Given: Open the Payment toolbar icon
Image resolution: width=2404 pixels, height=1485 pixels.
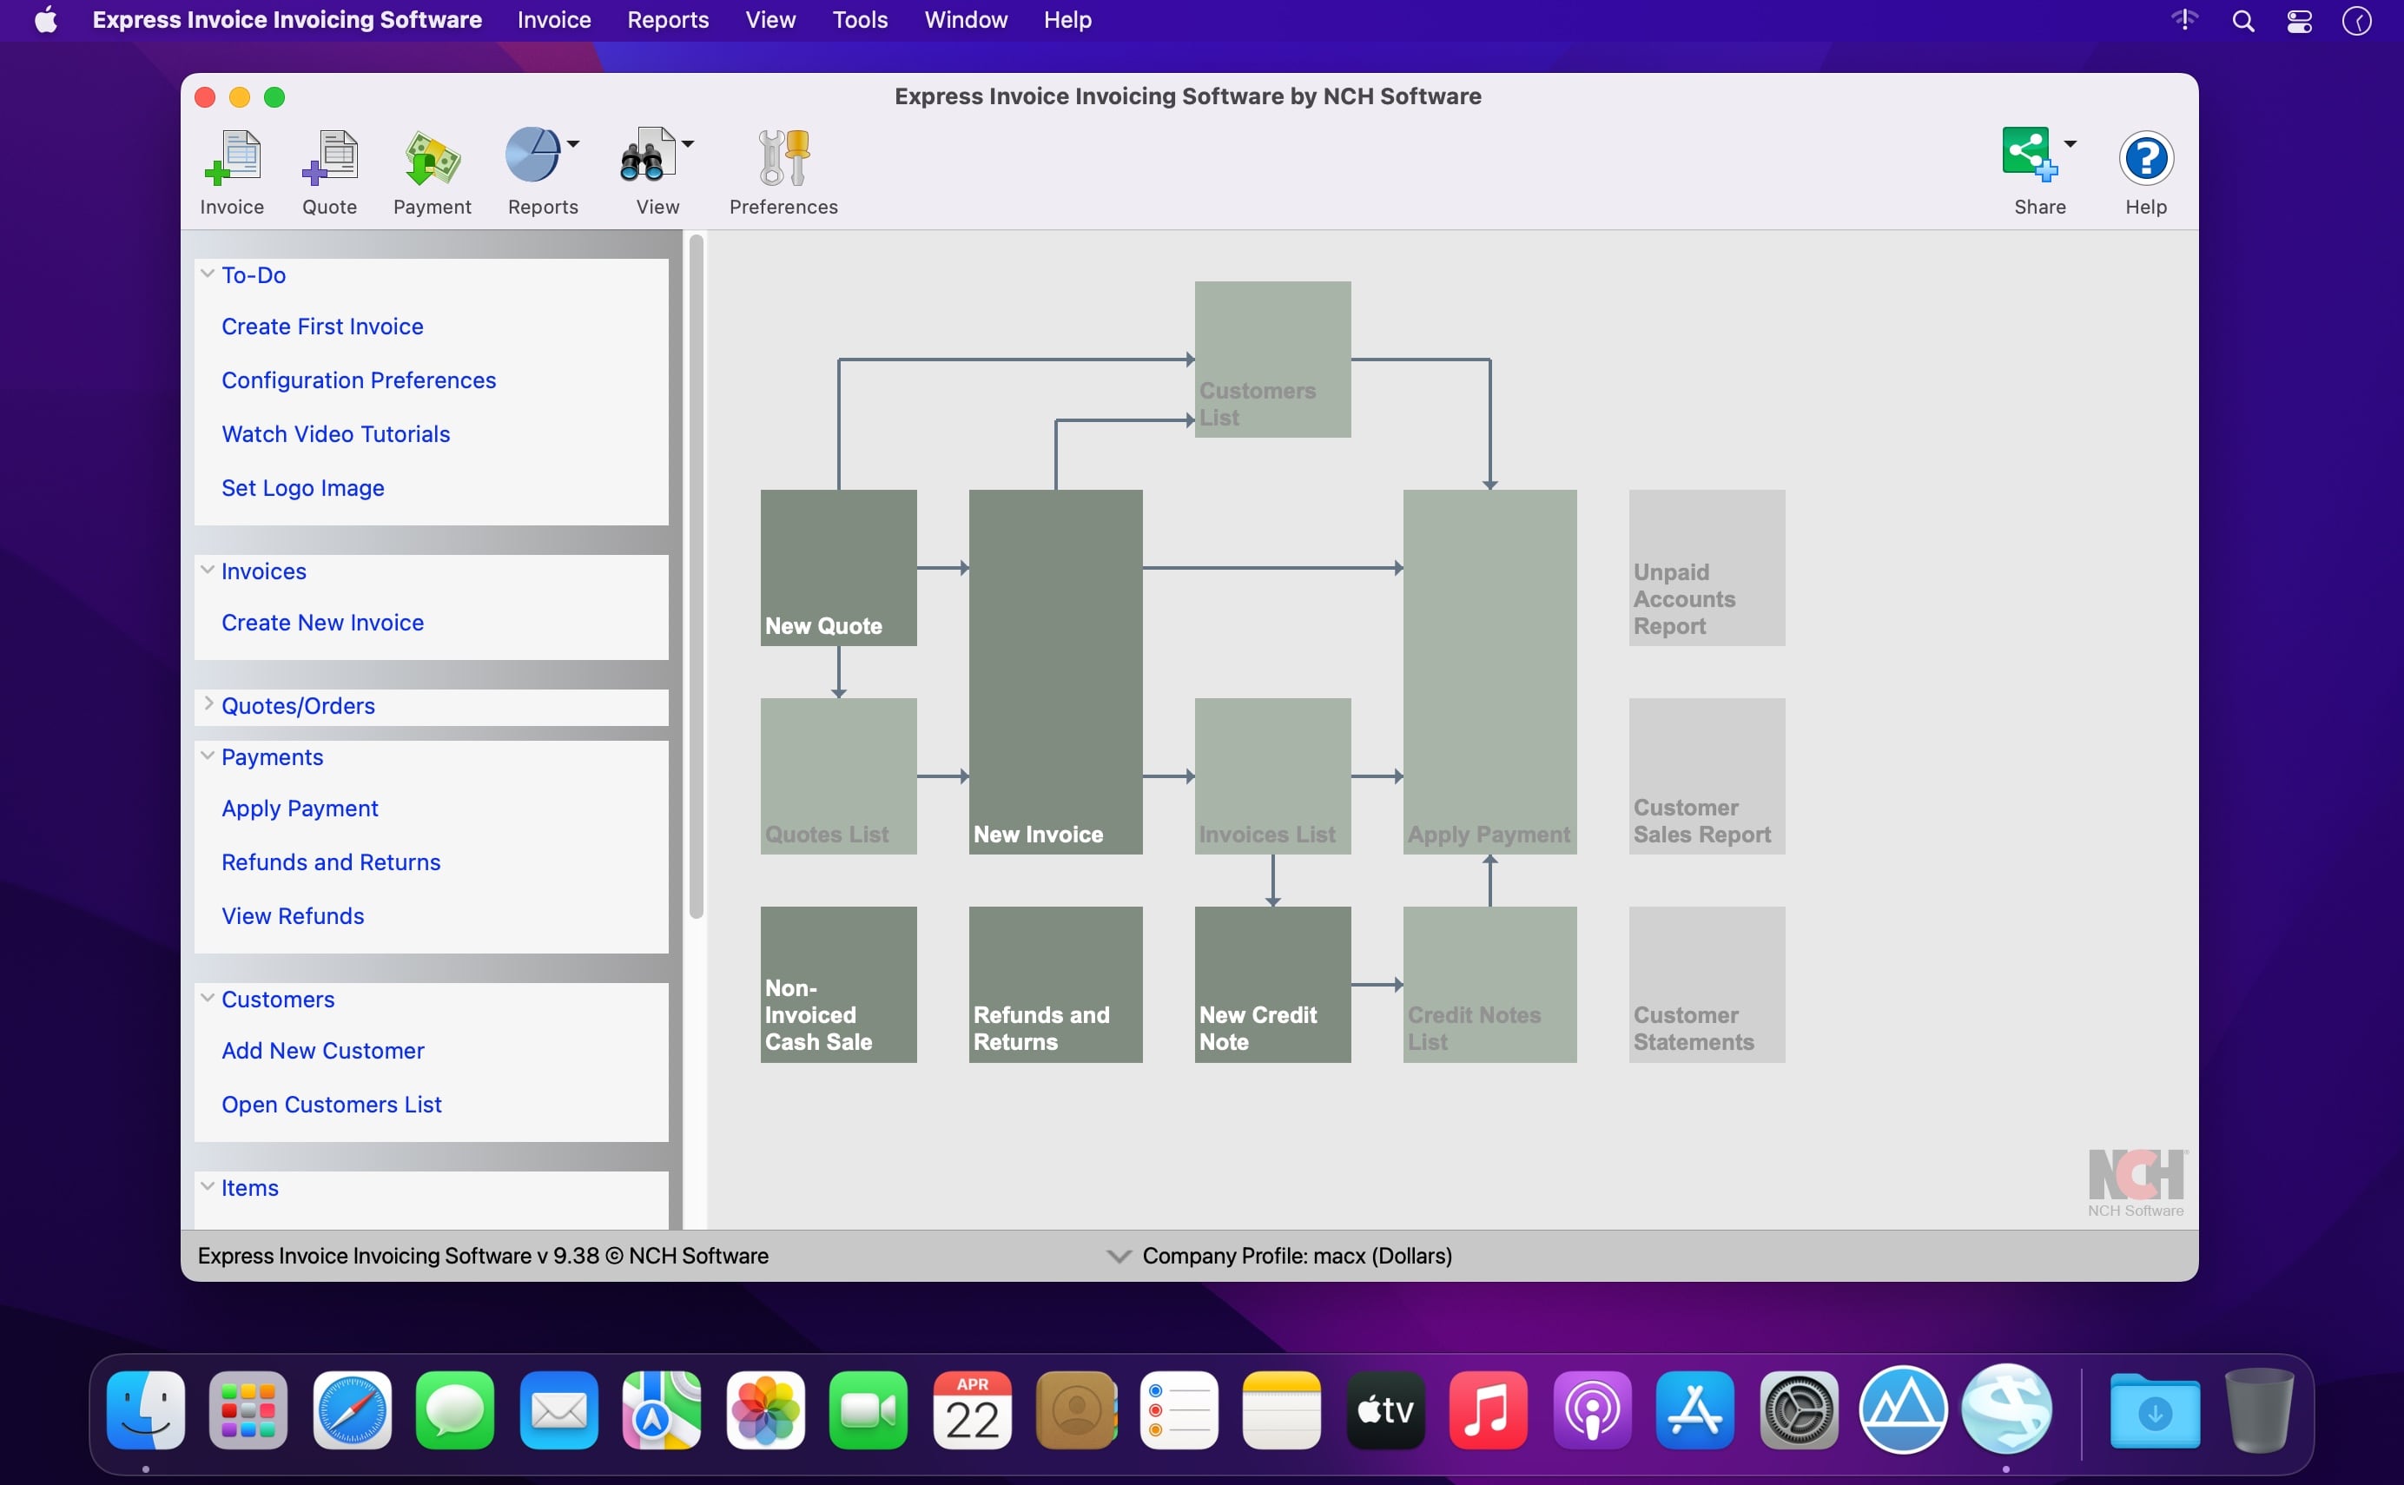Looking at the screenshot, I should click(x=433, y=157).
